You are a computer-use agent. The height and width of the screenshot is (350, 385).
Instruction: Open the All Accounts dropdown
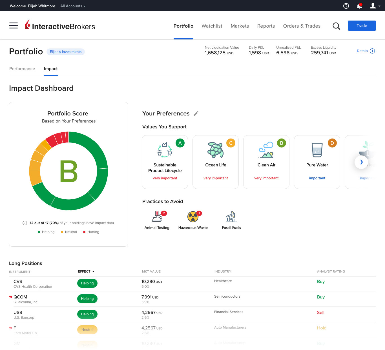pyautogui.click(x=72, y=6)
